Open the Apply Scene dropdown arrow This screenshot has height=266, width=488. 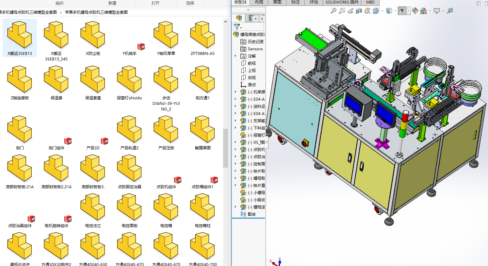(430, 11)
